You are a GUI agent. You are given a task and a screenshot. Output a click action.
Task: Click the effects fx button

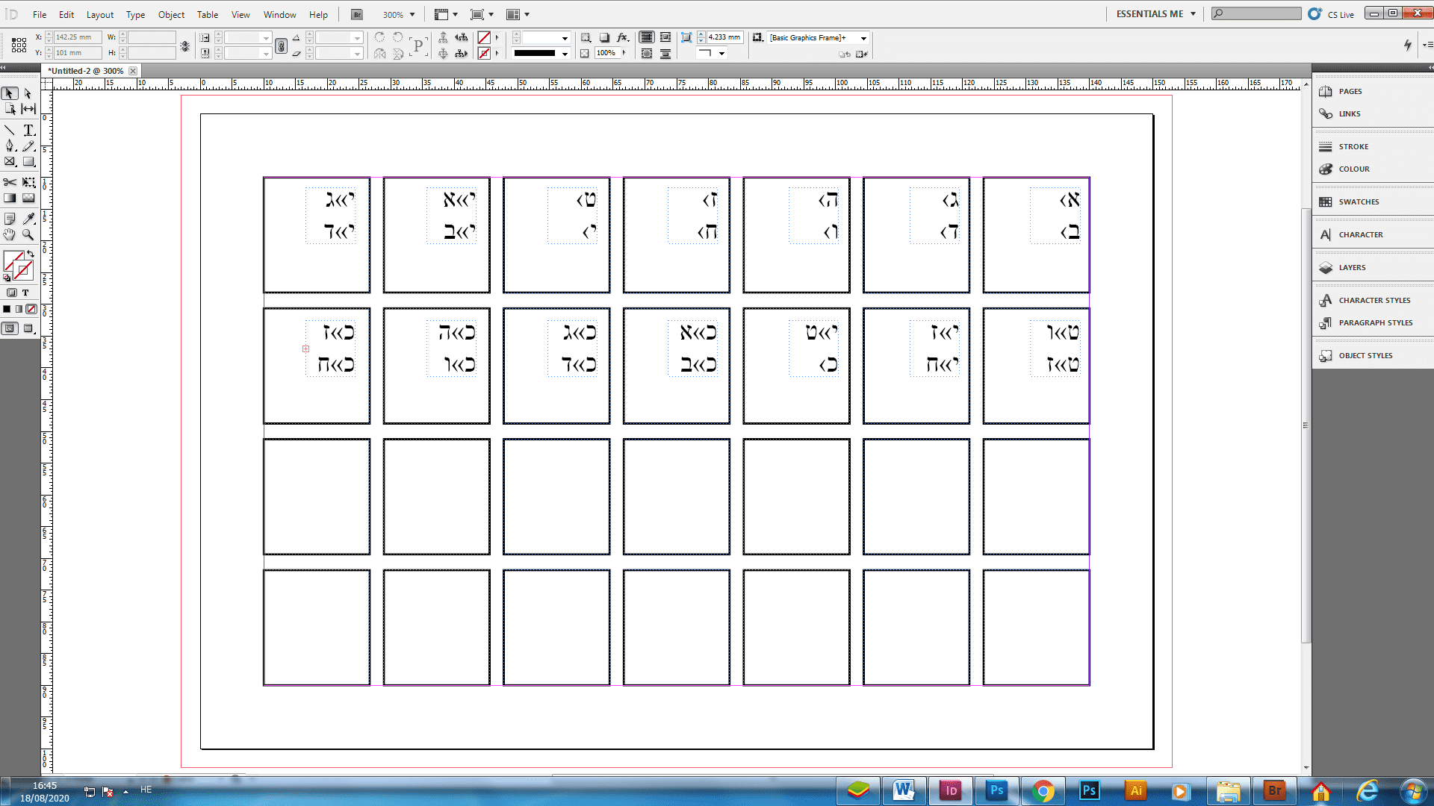[x=622, y=37]
